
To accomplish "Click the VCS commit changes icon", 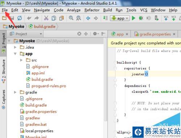I will [x=174, y=18].
